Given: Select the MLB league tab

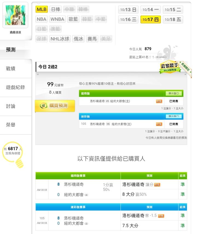Looking at the screenshot, I should pyautogui.click(x=42, y=10).
